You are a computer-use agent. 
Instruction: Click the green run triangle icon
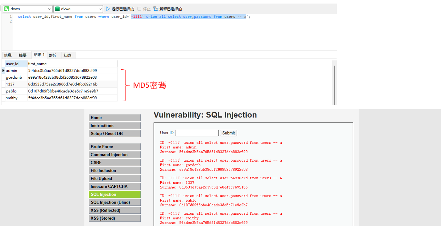click(108, 9)
